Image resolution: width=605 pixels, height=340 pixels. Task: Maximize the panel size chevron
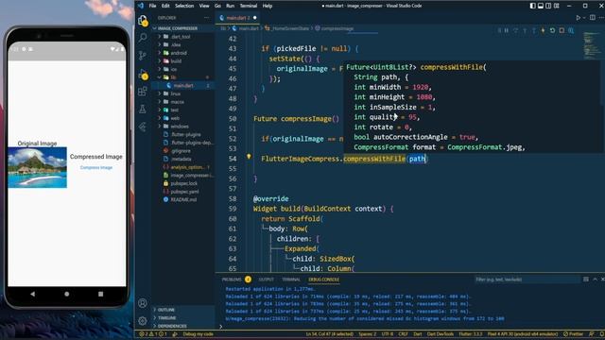pos(595,280)
